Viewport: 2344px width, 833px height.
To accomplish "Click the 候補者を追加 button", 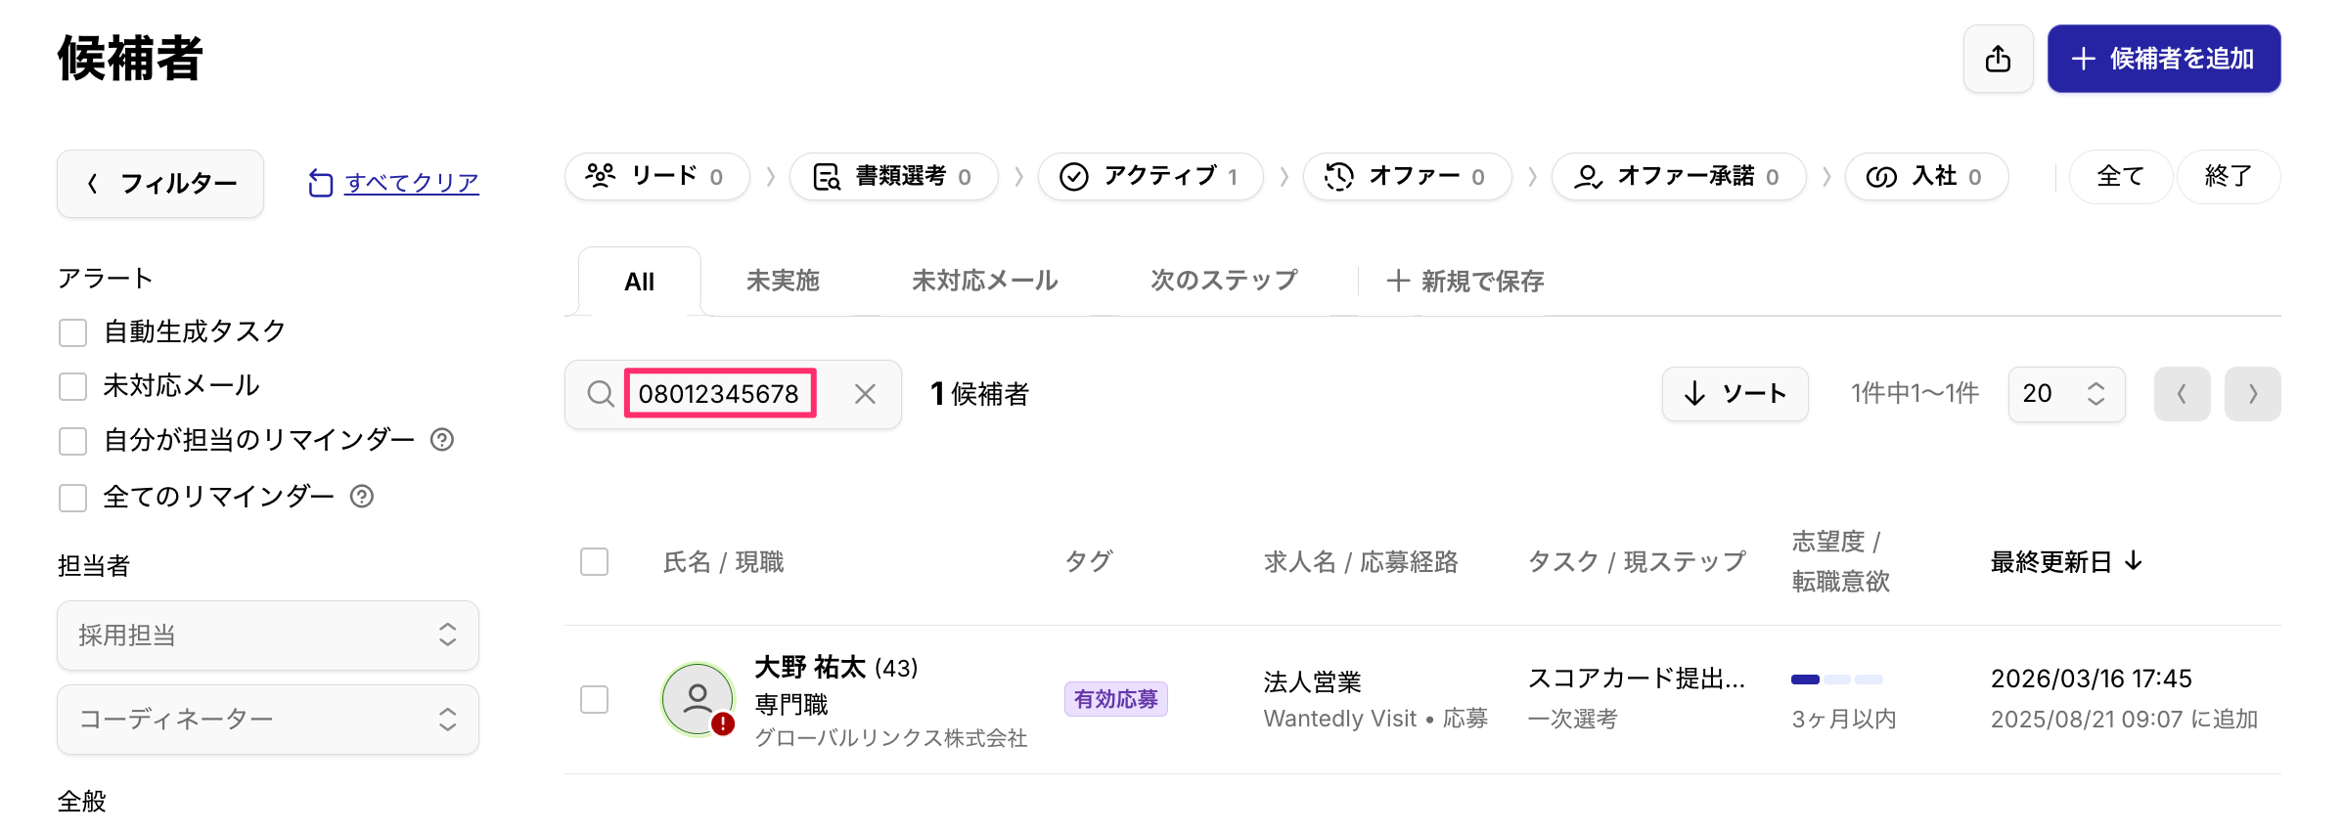I will pos(2163,59).
